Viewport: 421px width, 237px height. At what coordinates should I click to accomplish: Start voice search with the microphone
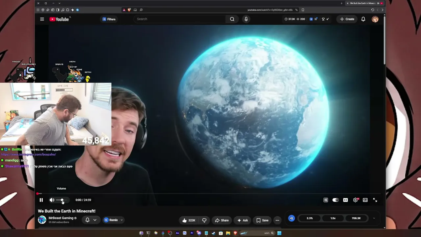(246, 19)
